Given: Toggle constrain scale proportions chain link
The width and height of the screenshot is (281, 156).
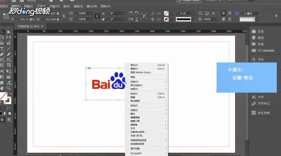Looking at the screenshot, I should [x=97, y=16].
